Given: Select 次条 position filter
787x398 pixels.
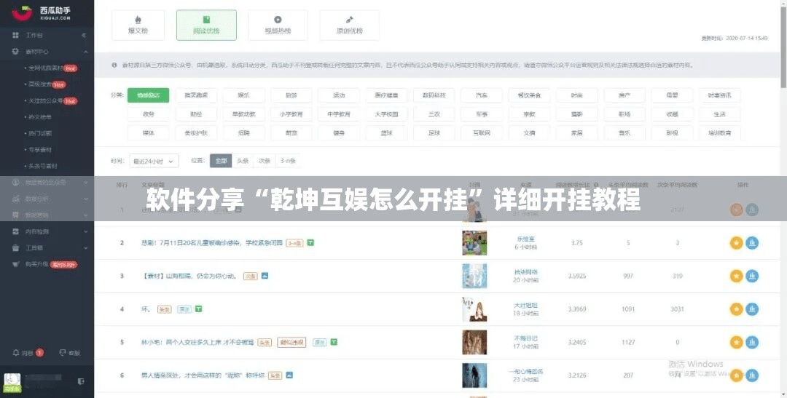Looking at the screenshot, I should (x=265, y=161).
